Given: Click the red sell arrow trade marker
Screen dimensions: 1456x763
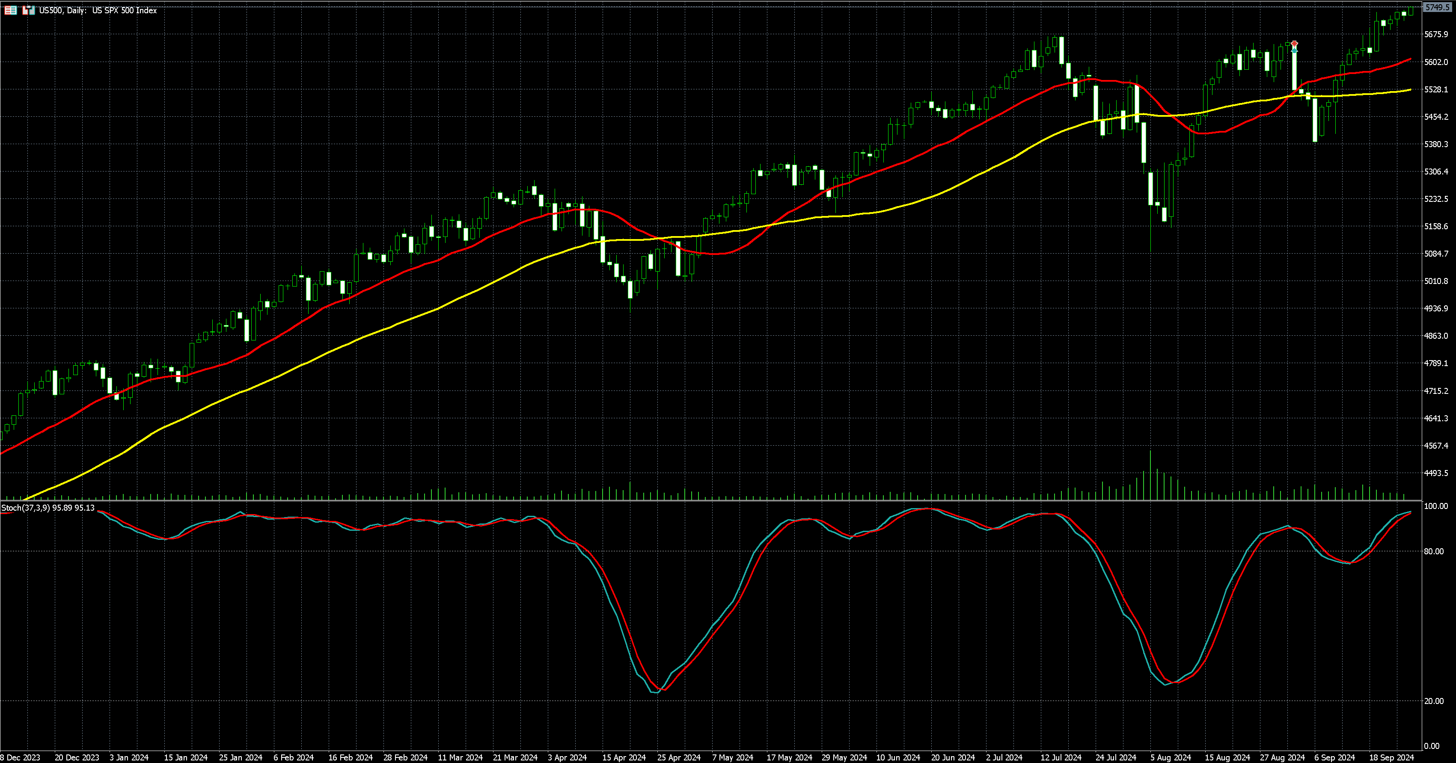Looking at the screenshot, I should pyautogui.click(x=1294, y=44).
